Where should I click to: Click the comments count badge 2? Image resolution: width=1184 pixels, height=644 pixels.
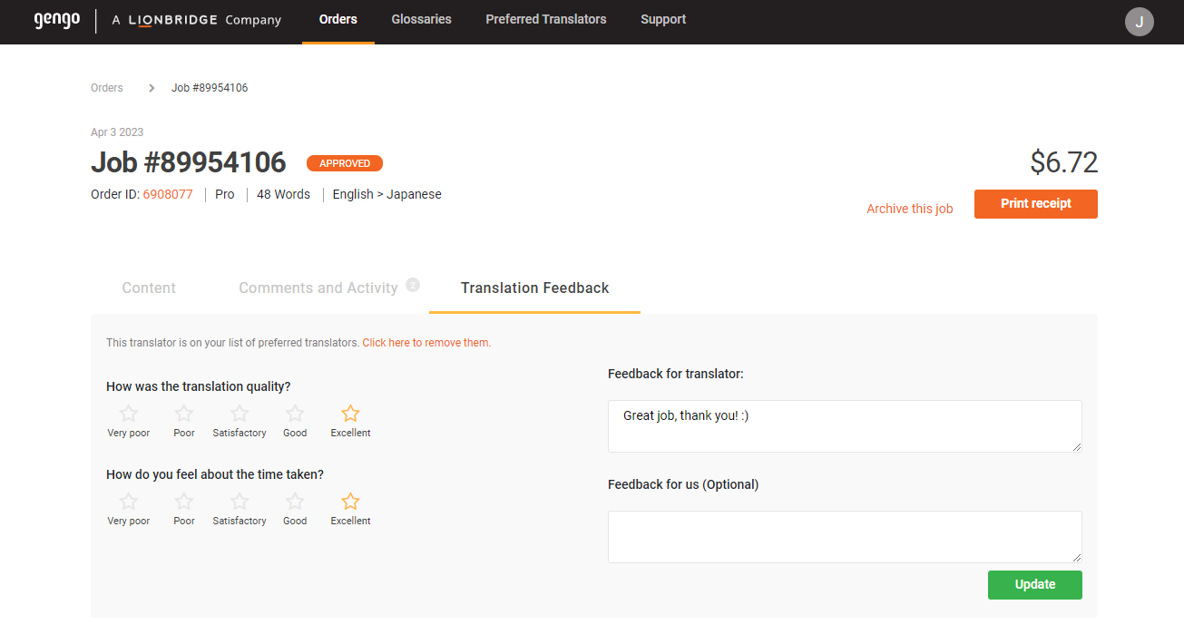(x=413, y=285)
